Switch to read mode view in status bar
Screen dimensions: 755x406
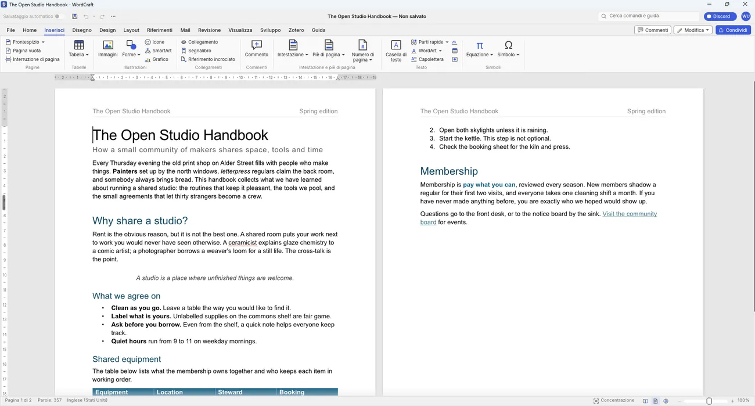[645, 401]
